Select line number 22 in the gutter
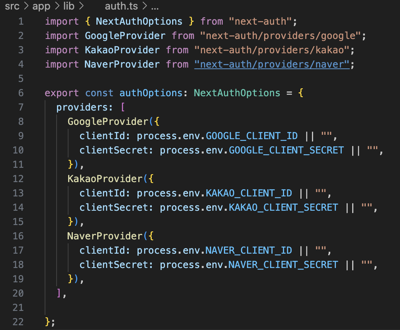 18,322
